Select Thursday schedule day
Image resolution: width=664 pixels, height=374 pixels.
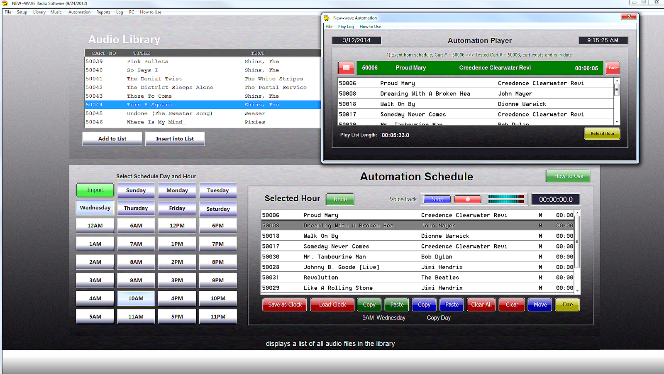[136, 208]
